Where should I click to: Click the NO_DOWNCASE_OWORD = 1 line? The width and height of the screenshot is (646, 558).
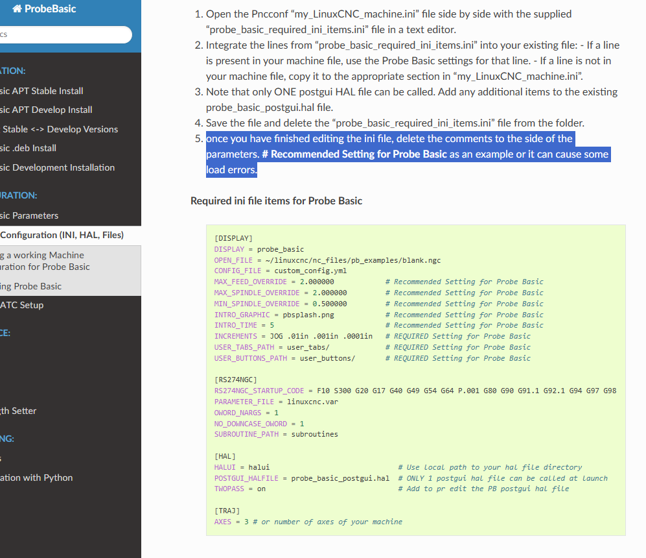[x=259, y=424]
